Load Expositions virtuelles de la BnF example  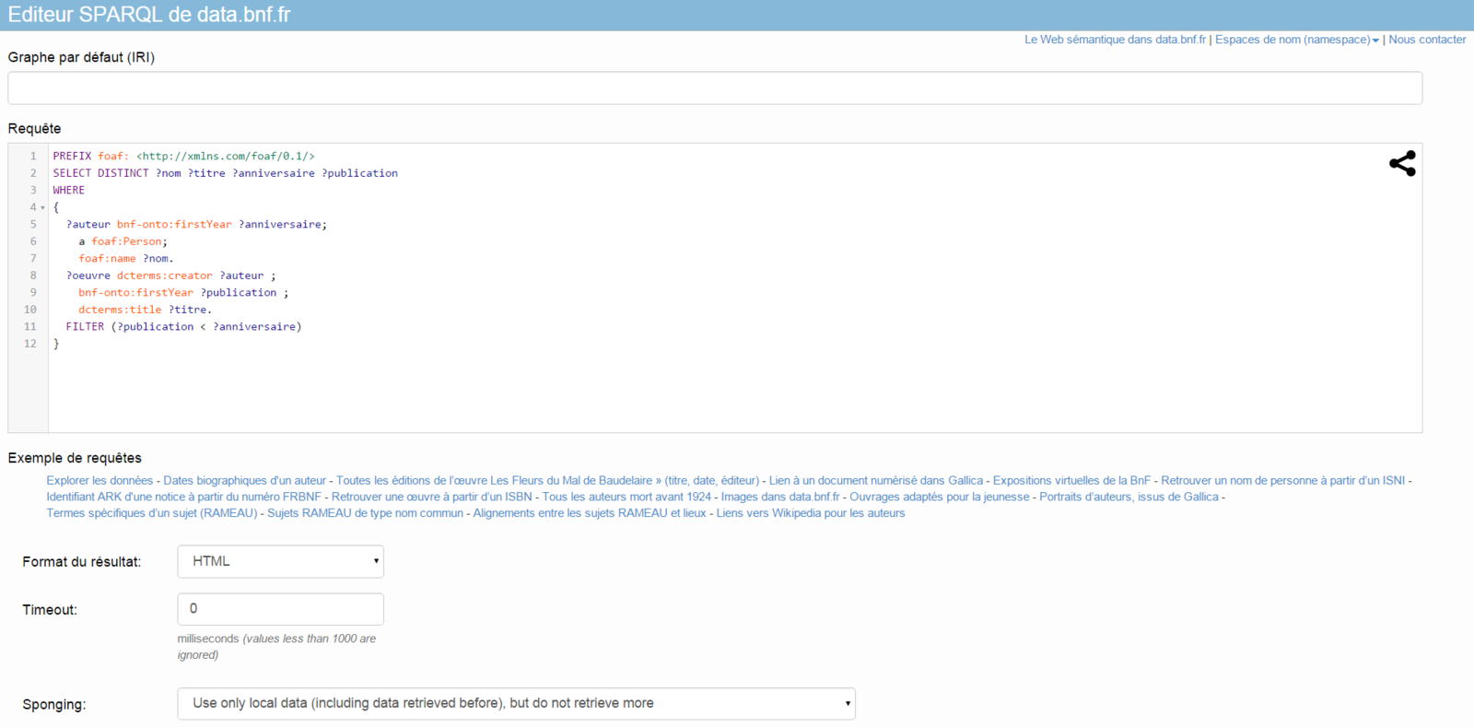1071,480
